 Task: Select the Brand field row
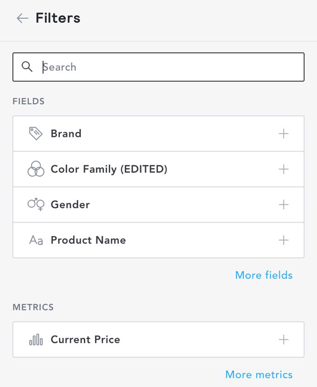[158, 134]
